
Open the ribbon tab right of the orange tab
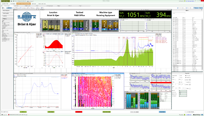pos(34,4)
